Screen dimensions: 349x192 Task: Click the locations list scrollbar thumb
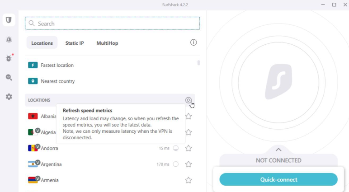pyautogui.click(x=198, y=63)
